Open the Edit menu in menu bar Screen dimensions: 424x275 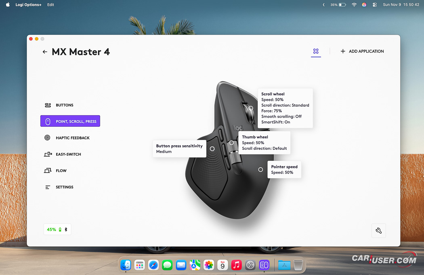point(50,5)
